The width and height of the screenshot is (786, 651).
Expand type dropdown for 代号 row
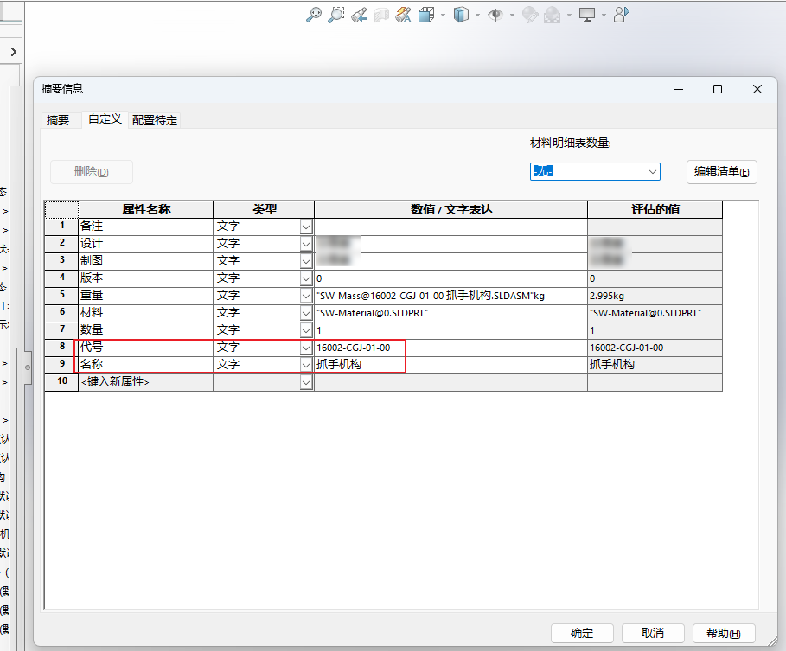(306, 348)
